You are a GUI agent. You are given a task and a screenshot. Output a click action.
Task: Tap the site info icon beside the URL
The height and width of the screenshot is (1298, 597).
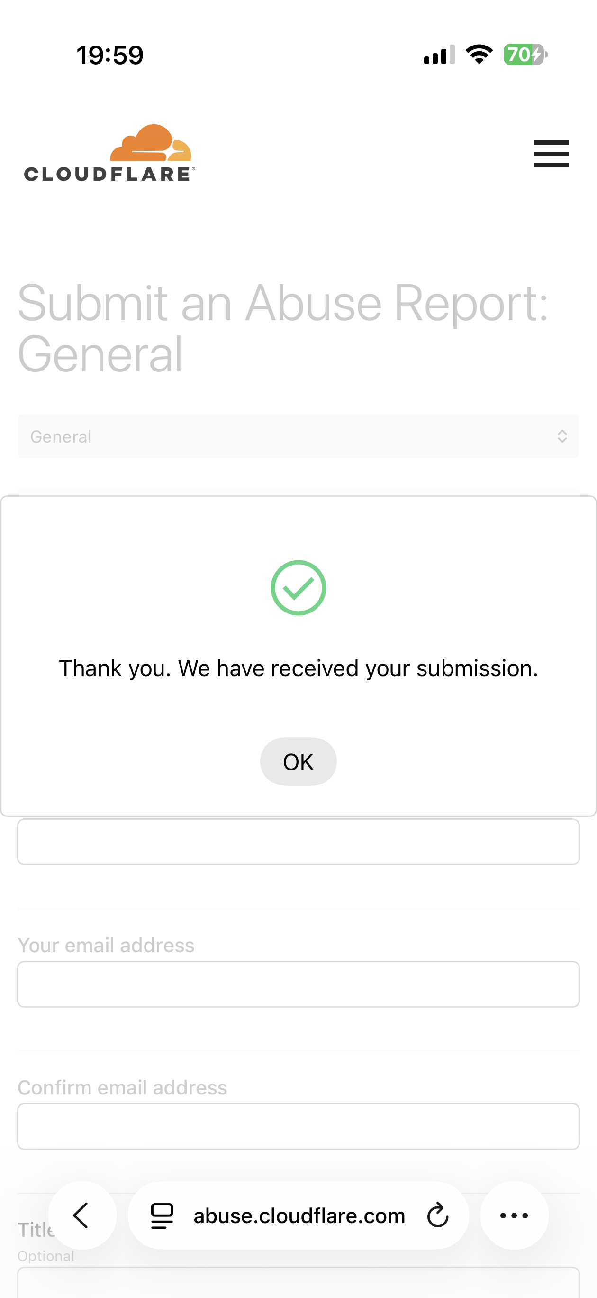(x=162, y=1215)
